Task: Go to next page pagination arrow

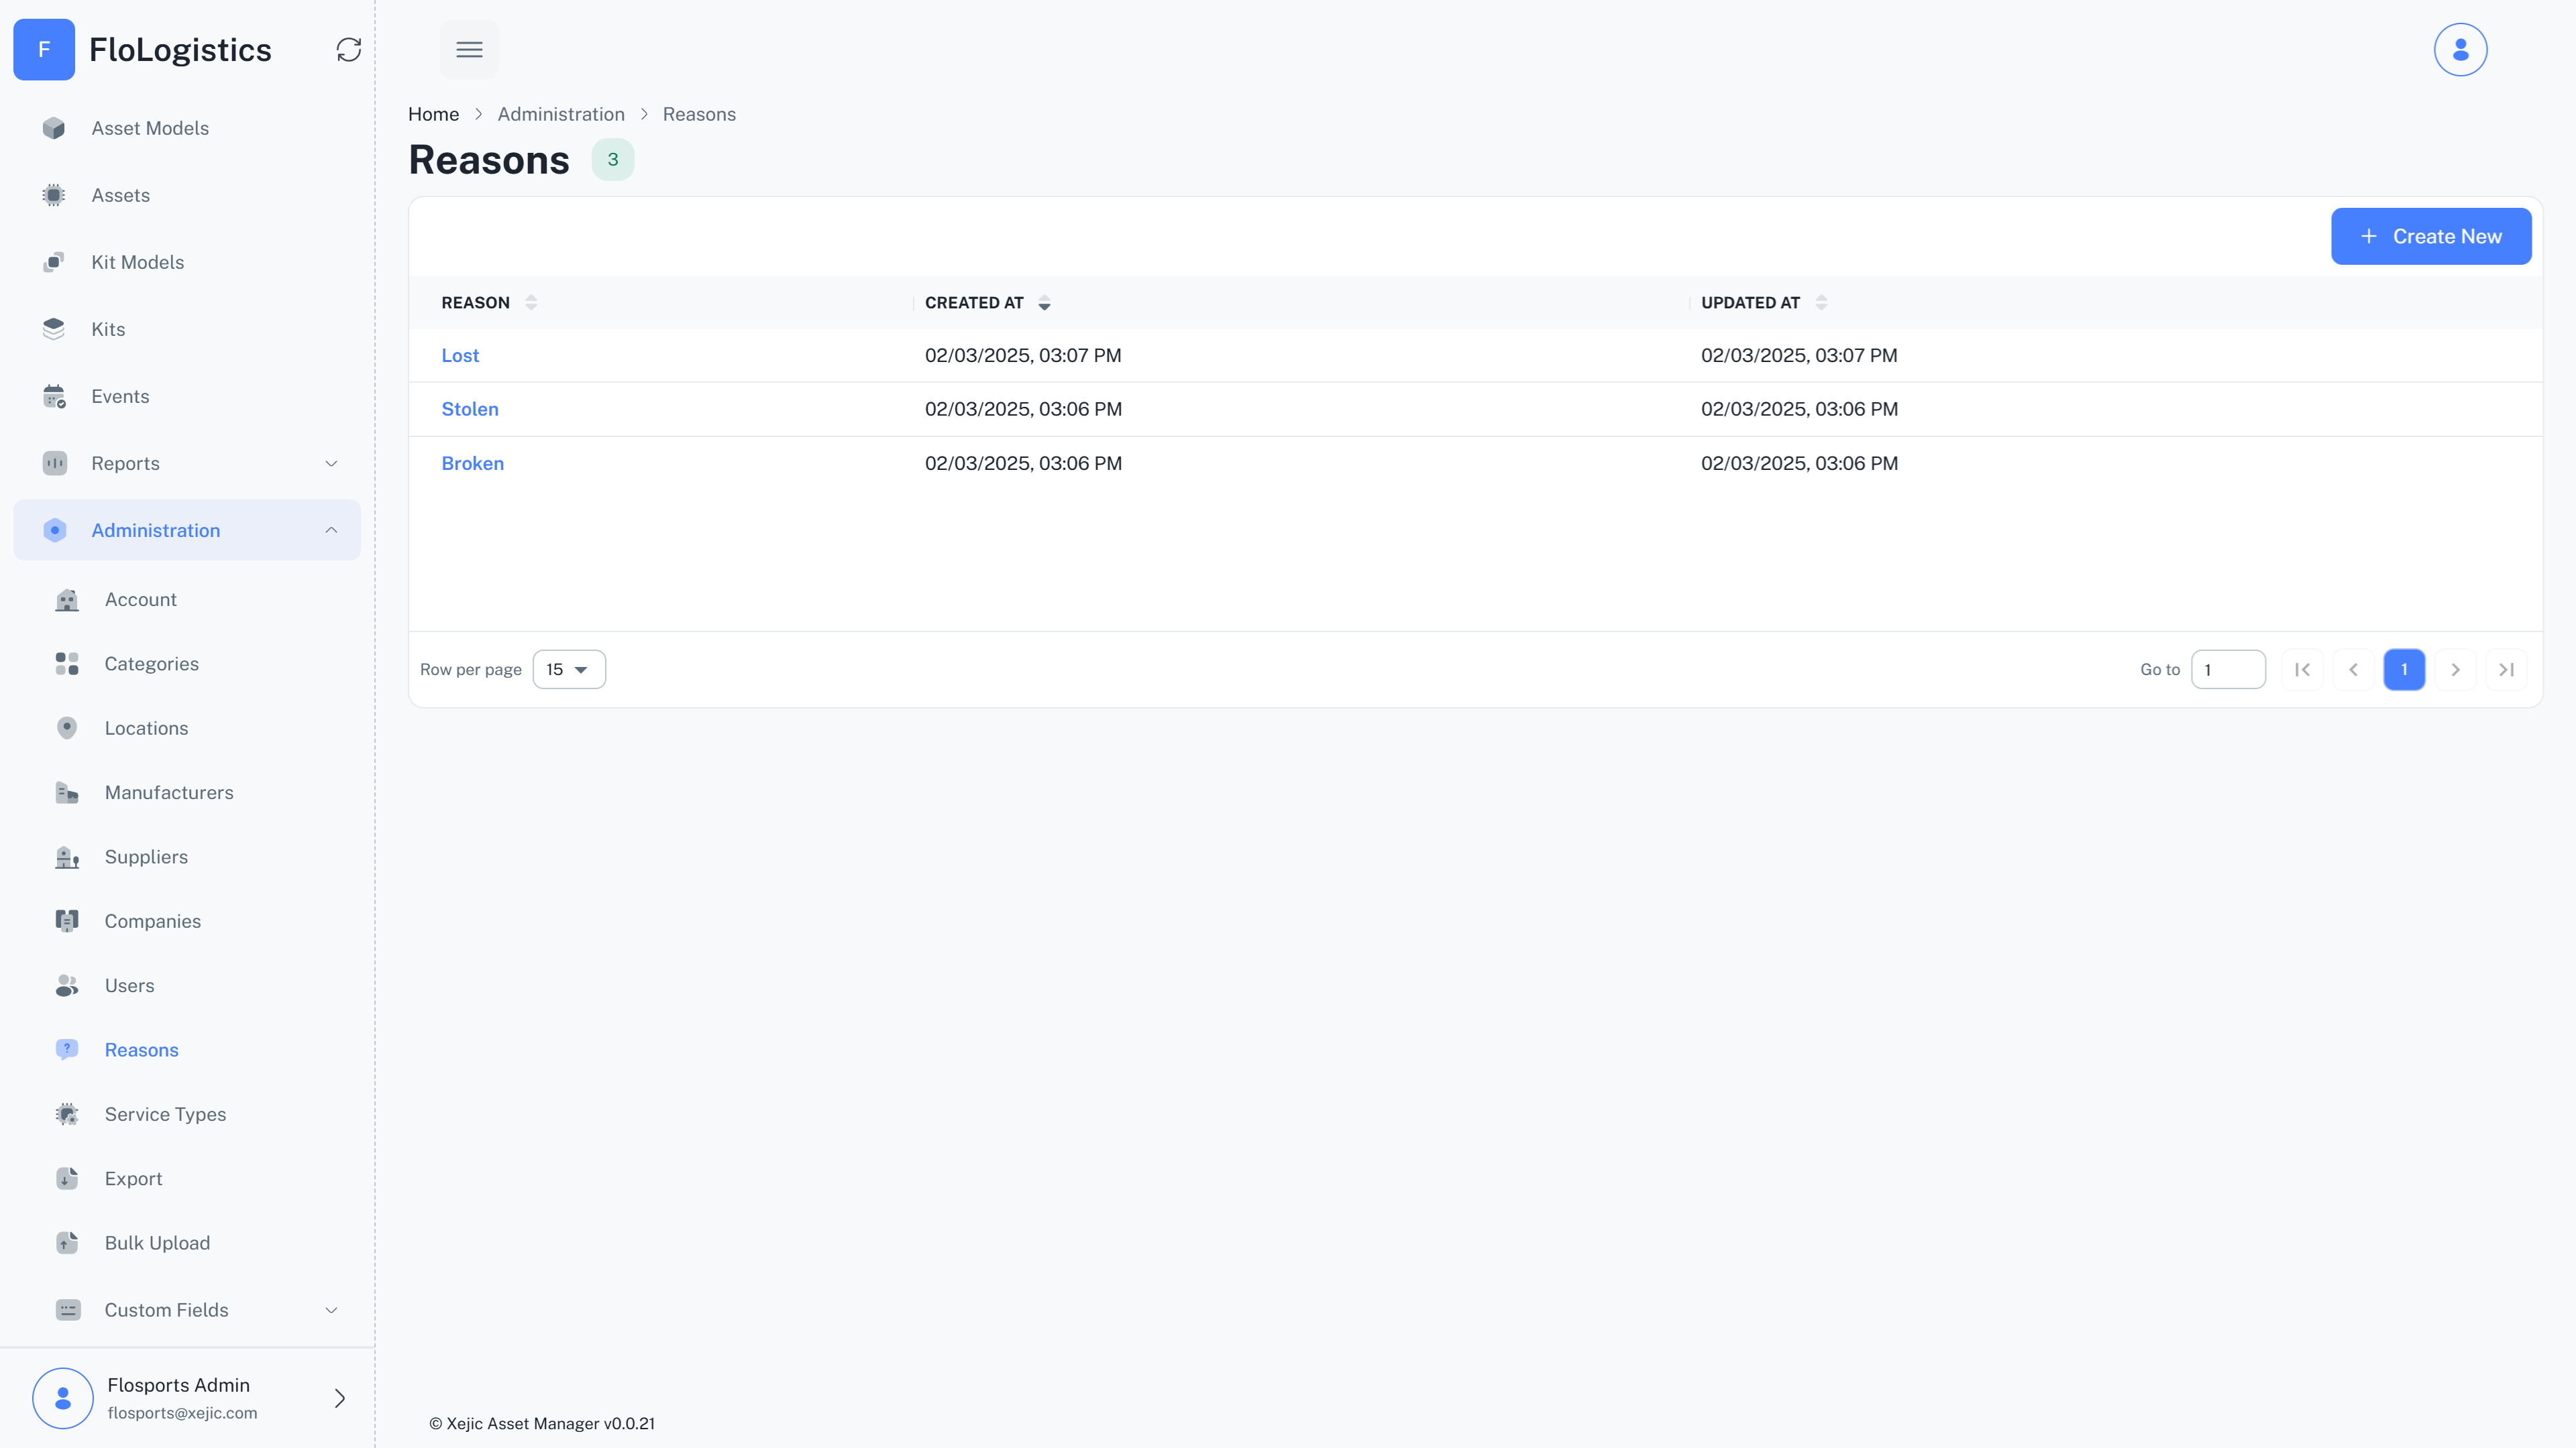Action: pyautogui.click(x=2455, y=670)
